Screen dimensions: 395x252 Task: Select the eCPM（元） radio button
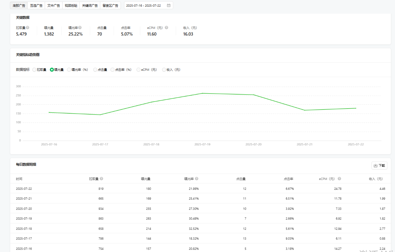(138, 70)
